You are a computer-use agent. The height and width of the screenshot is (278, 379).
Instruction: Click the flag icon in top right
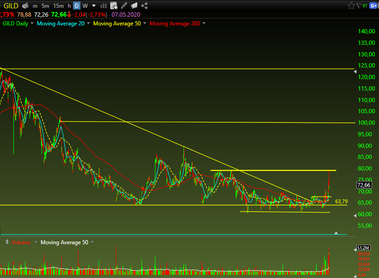click(x=359, y=6)
